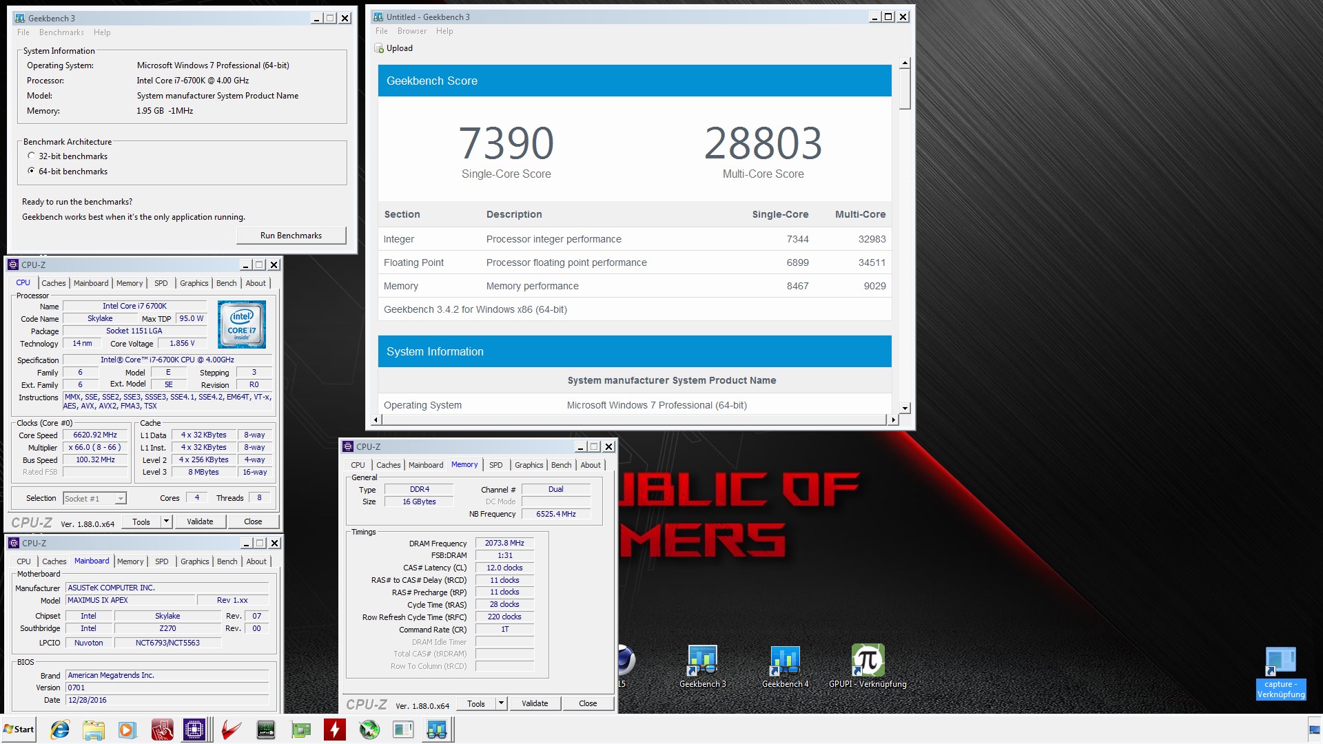1323x744 pixels.
Task: Select 64-bit benchmarks radio button
Action: (31, 171)
